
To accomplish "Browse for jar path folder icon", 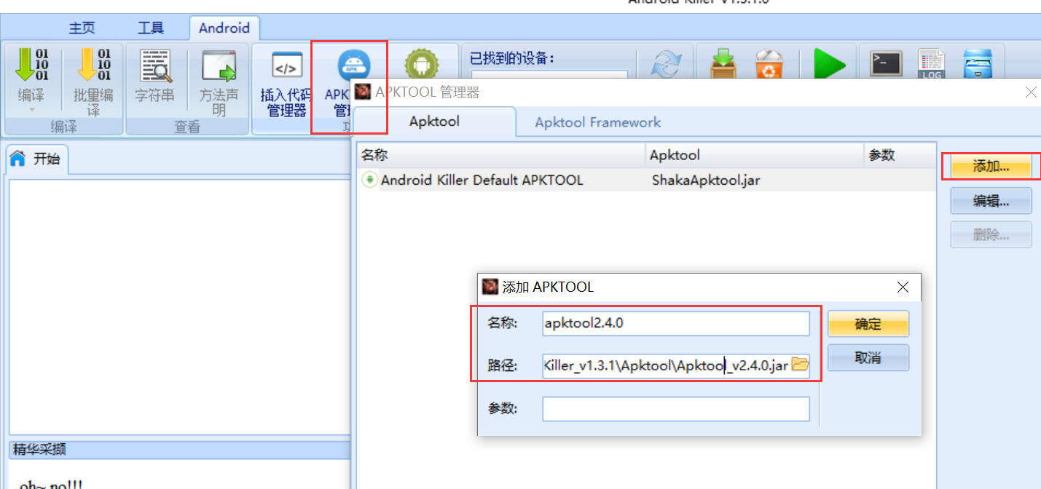I will [799, 365].
